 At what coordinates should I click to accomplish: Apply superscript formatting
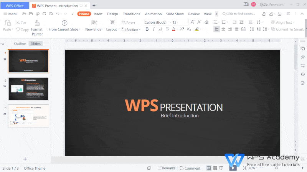tap(182, 29)
